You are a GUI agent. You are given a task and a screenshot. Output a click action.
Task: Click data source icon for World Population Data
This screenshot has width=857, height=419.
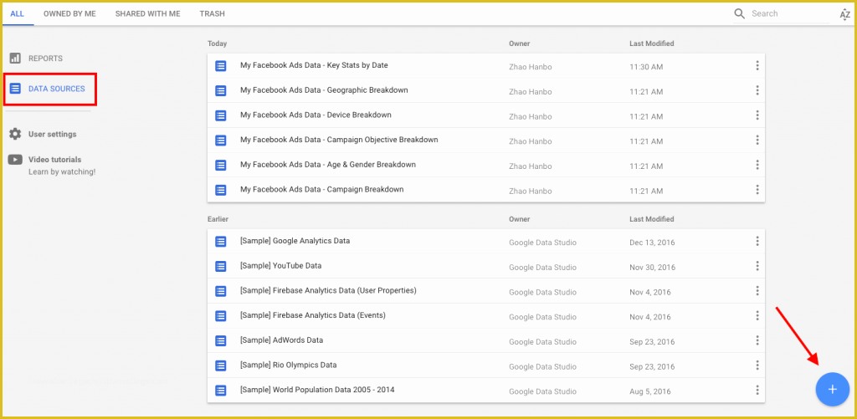click(221, 391)
